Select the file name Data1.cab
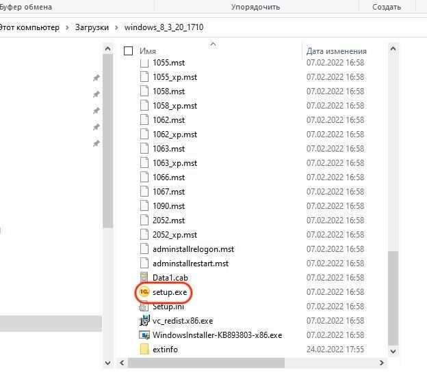This screenshot has width=427, height=383. (x=170, y=278)
